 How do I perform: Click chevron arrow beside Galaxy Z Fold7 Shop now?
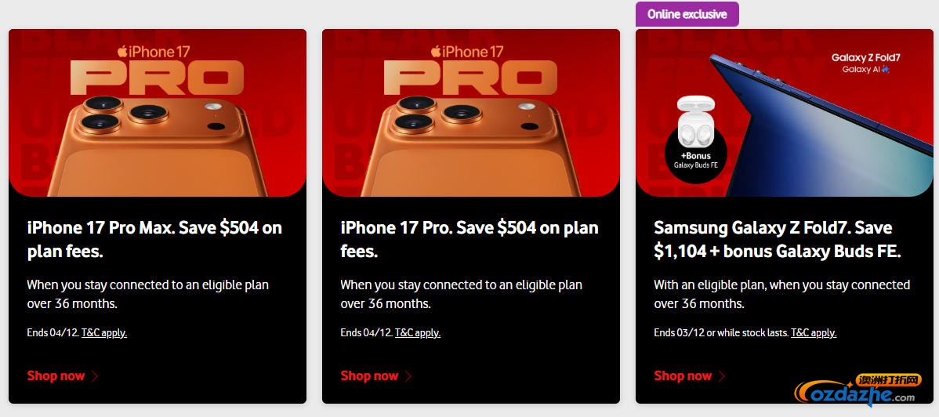coord(723,376)
